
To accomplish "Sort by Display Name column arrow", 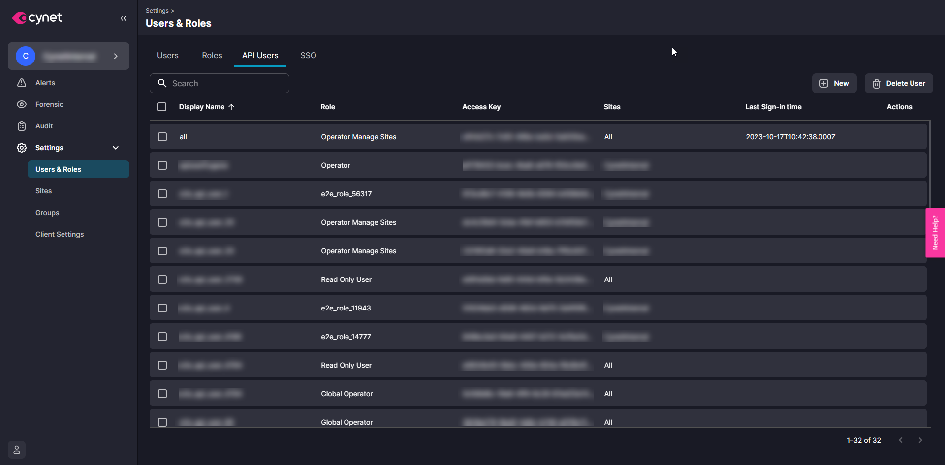I will [x=231, y=107].
